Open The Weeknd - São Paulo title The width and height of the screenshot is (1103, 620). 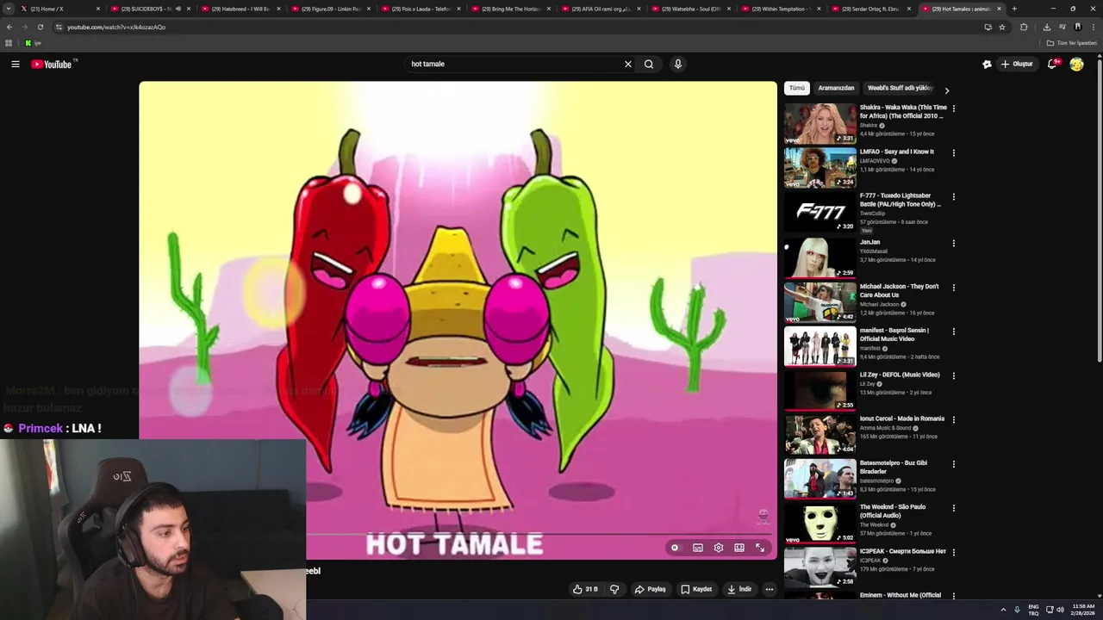pos(893,512)
